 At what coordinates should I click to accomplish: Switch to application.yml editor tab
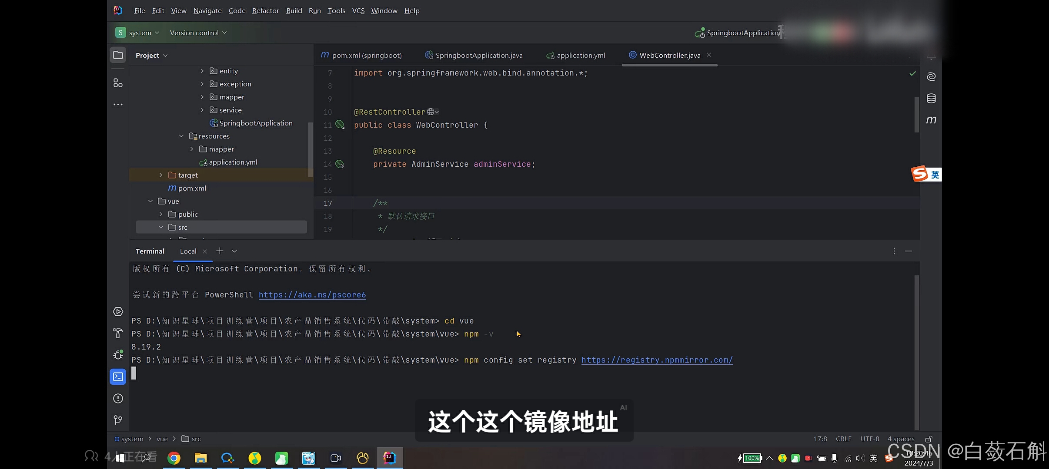click(x=581, y=55)
